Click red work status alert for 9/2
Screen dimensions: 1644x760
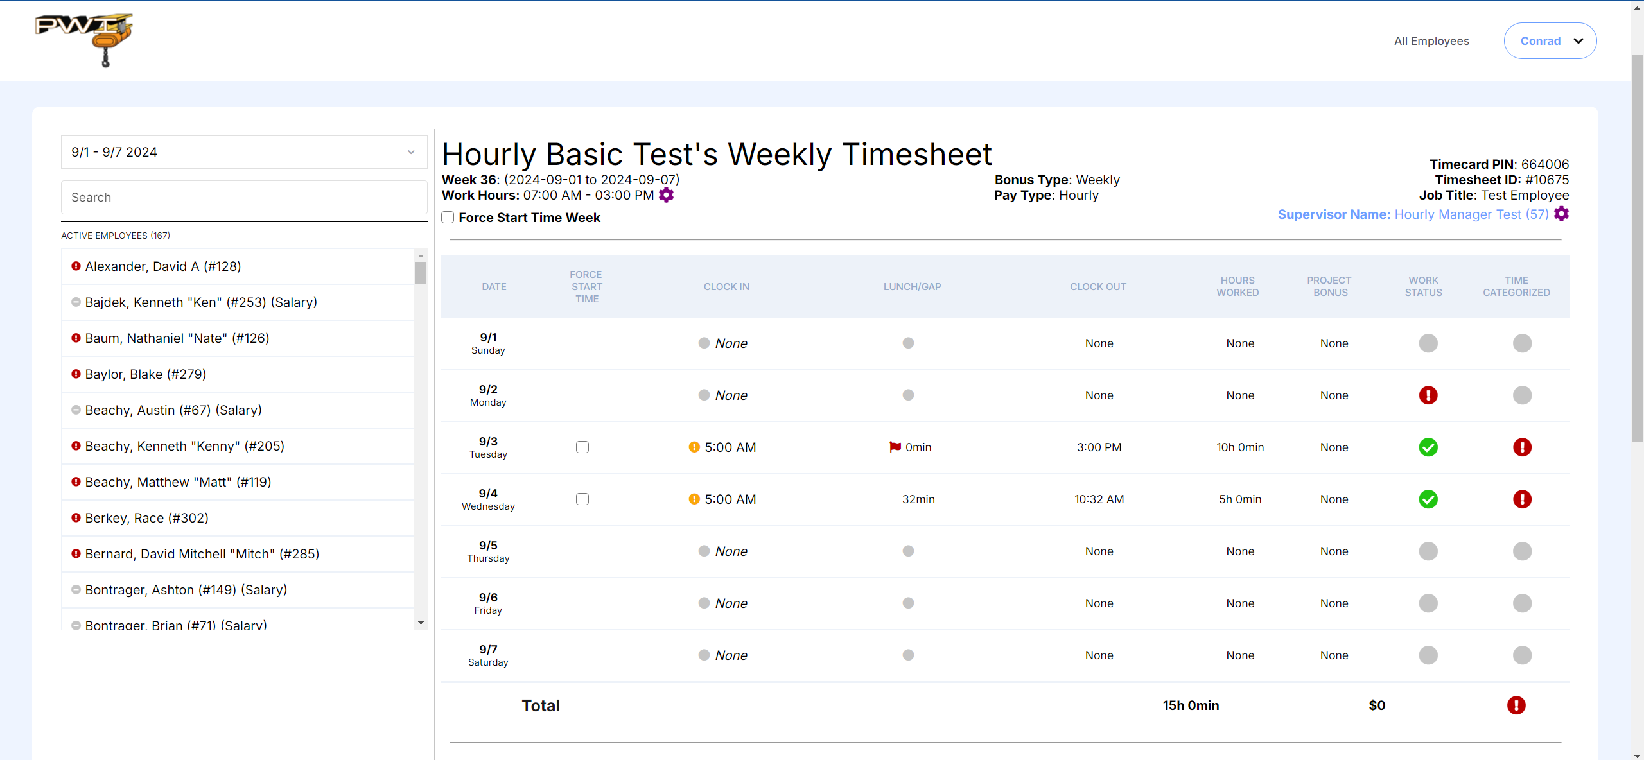[x=1428, y=395]
